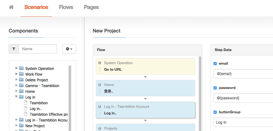Switch to the Flows tab
This screenshot has width=273, height=131.
pos(66,7)
